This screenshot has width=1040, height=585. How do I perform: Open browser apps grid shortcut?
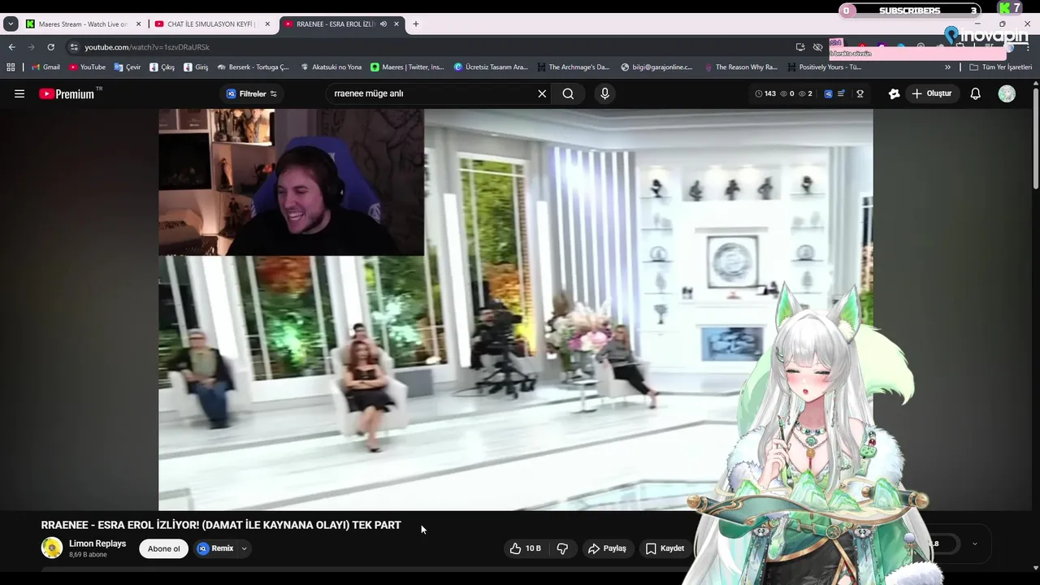coord(11,67)
